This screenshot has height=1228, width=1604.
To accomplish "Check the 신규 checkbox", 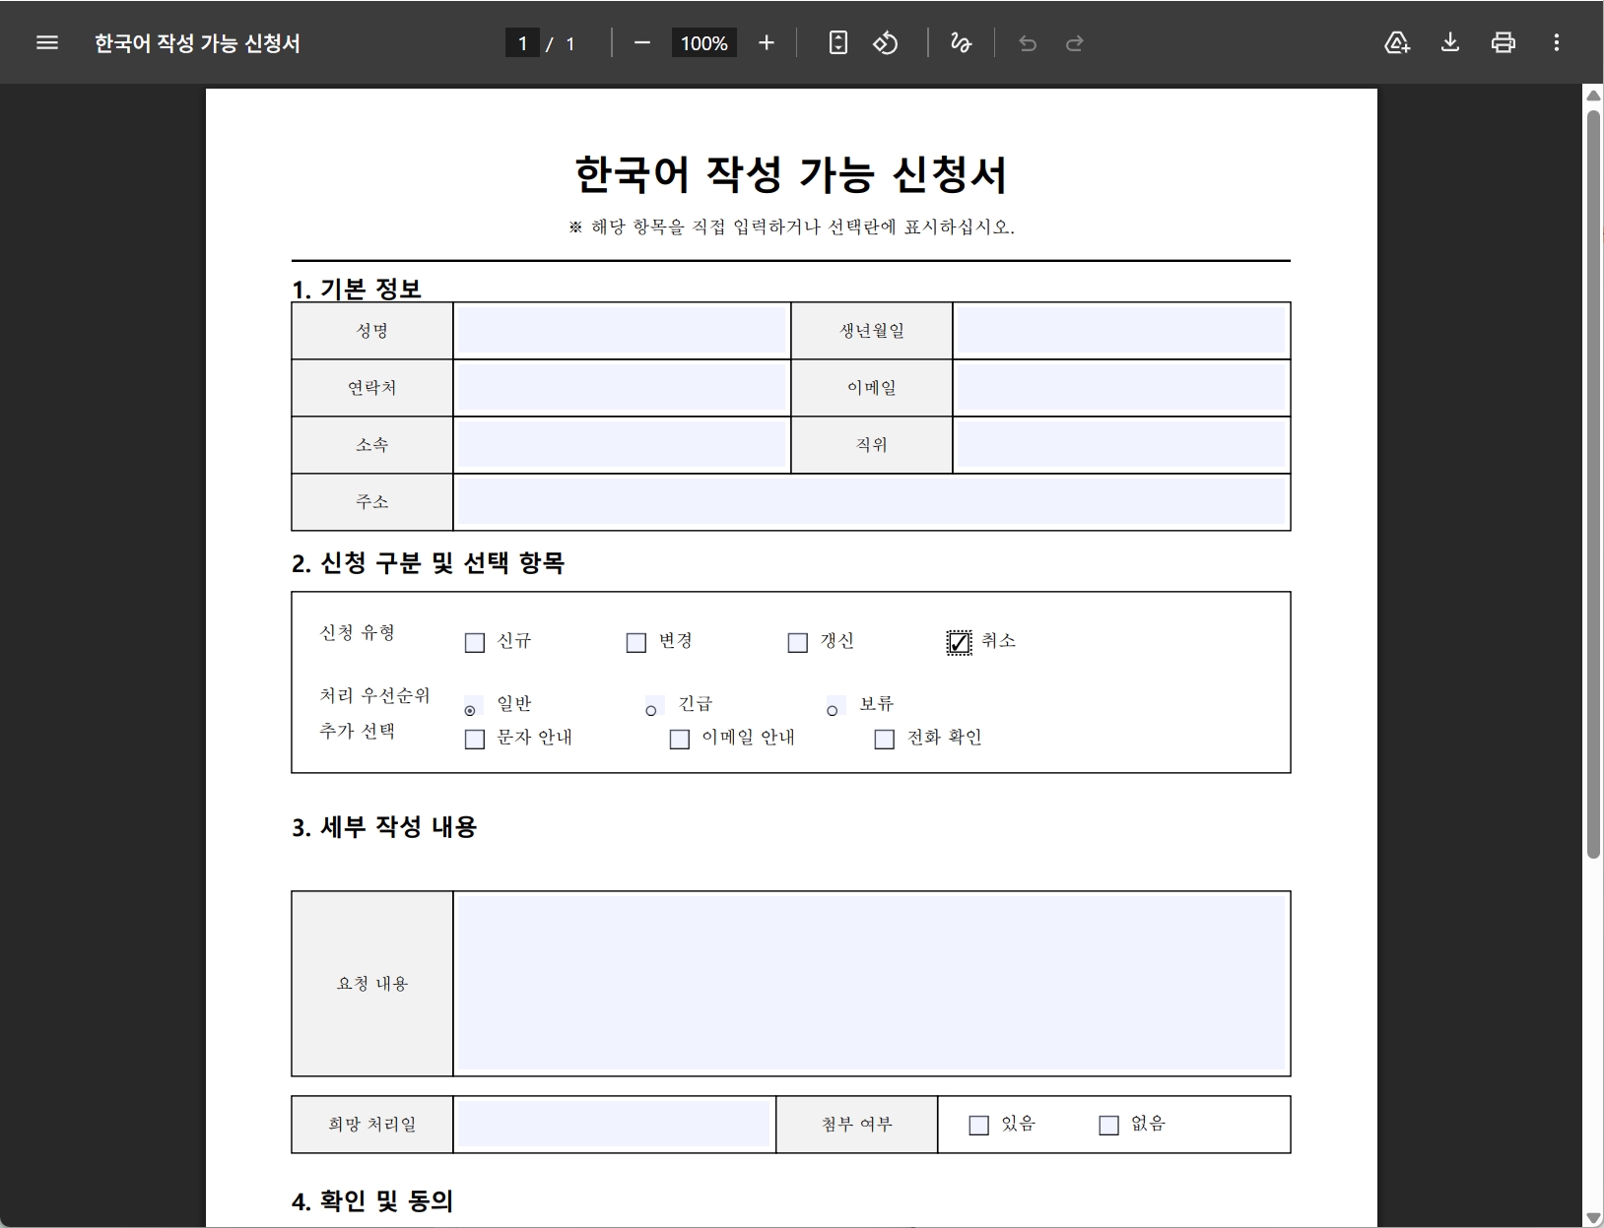I will [x=475, y=643].
